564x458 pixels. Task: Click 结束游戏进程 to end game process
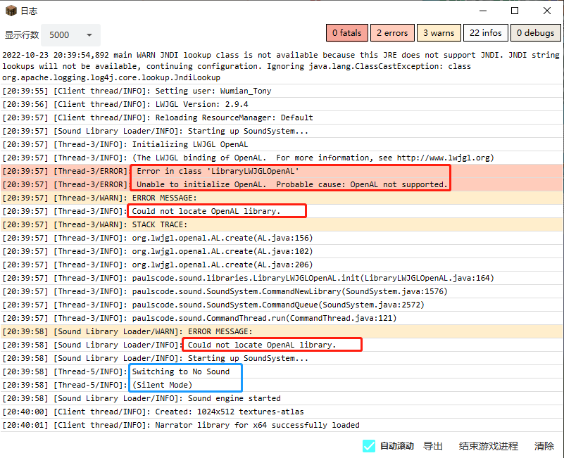pos(489,446)
